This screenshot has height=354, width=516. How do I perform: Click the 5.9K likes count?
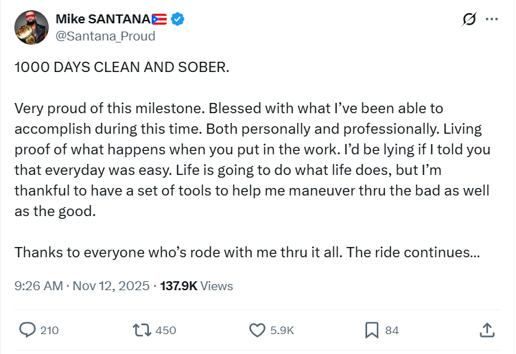click(282, 330)
